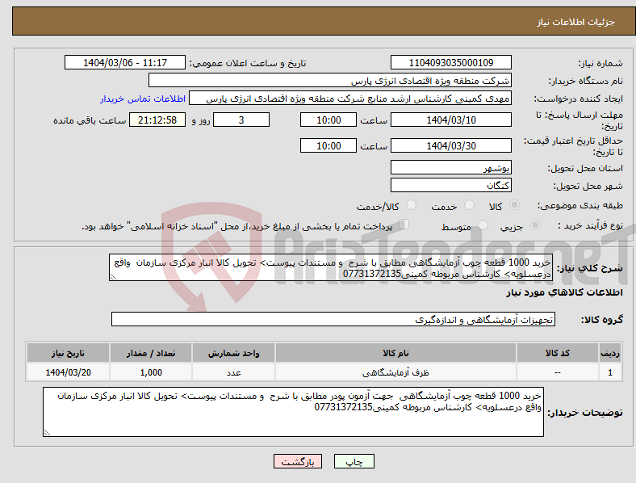Screen dimensions: 636x483
Task: Click the نام دستگاه خریدار field
Action: tap(330, 80)
